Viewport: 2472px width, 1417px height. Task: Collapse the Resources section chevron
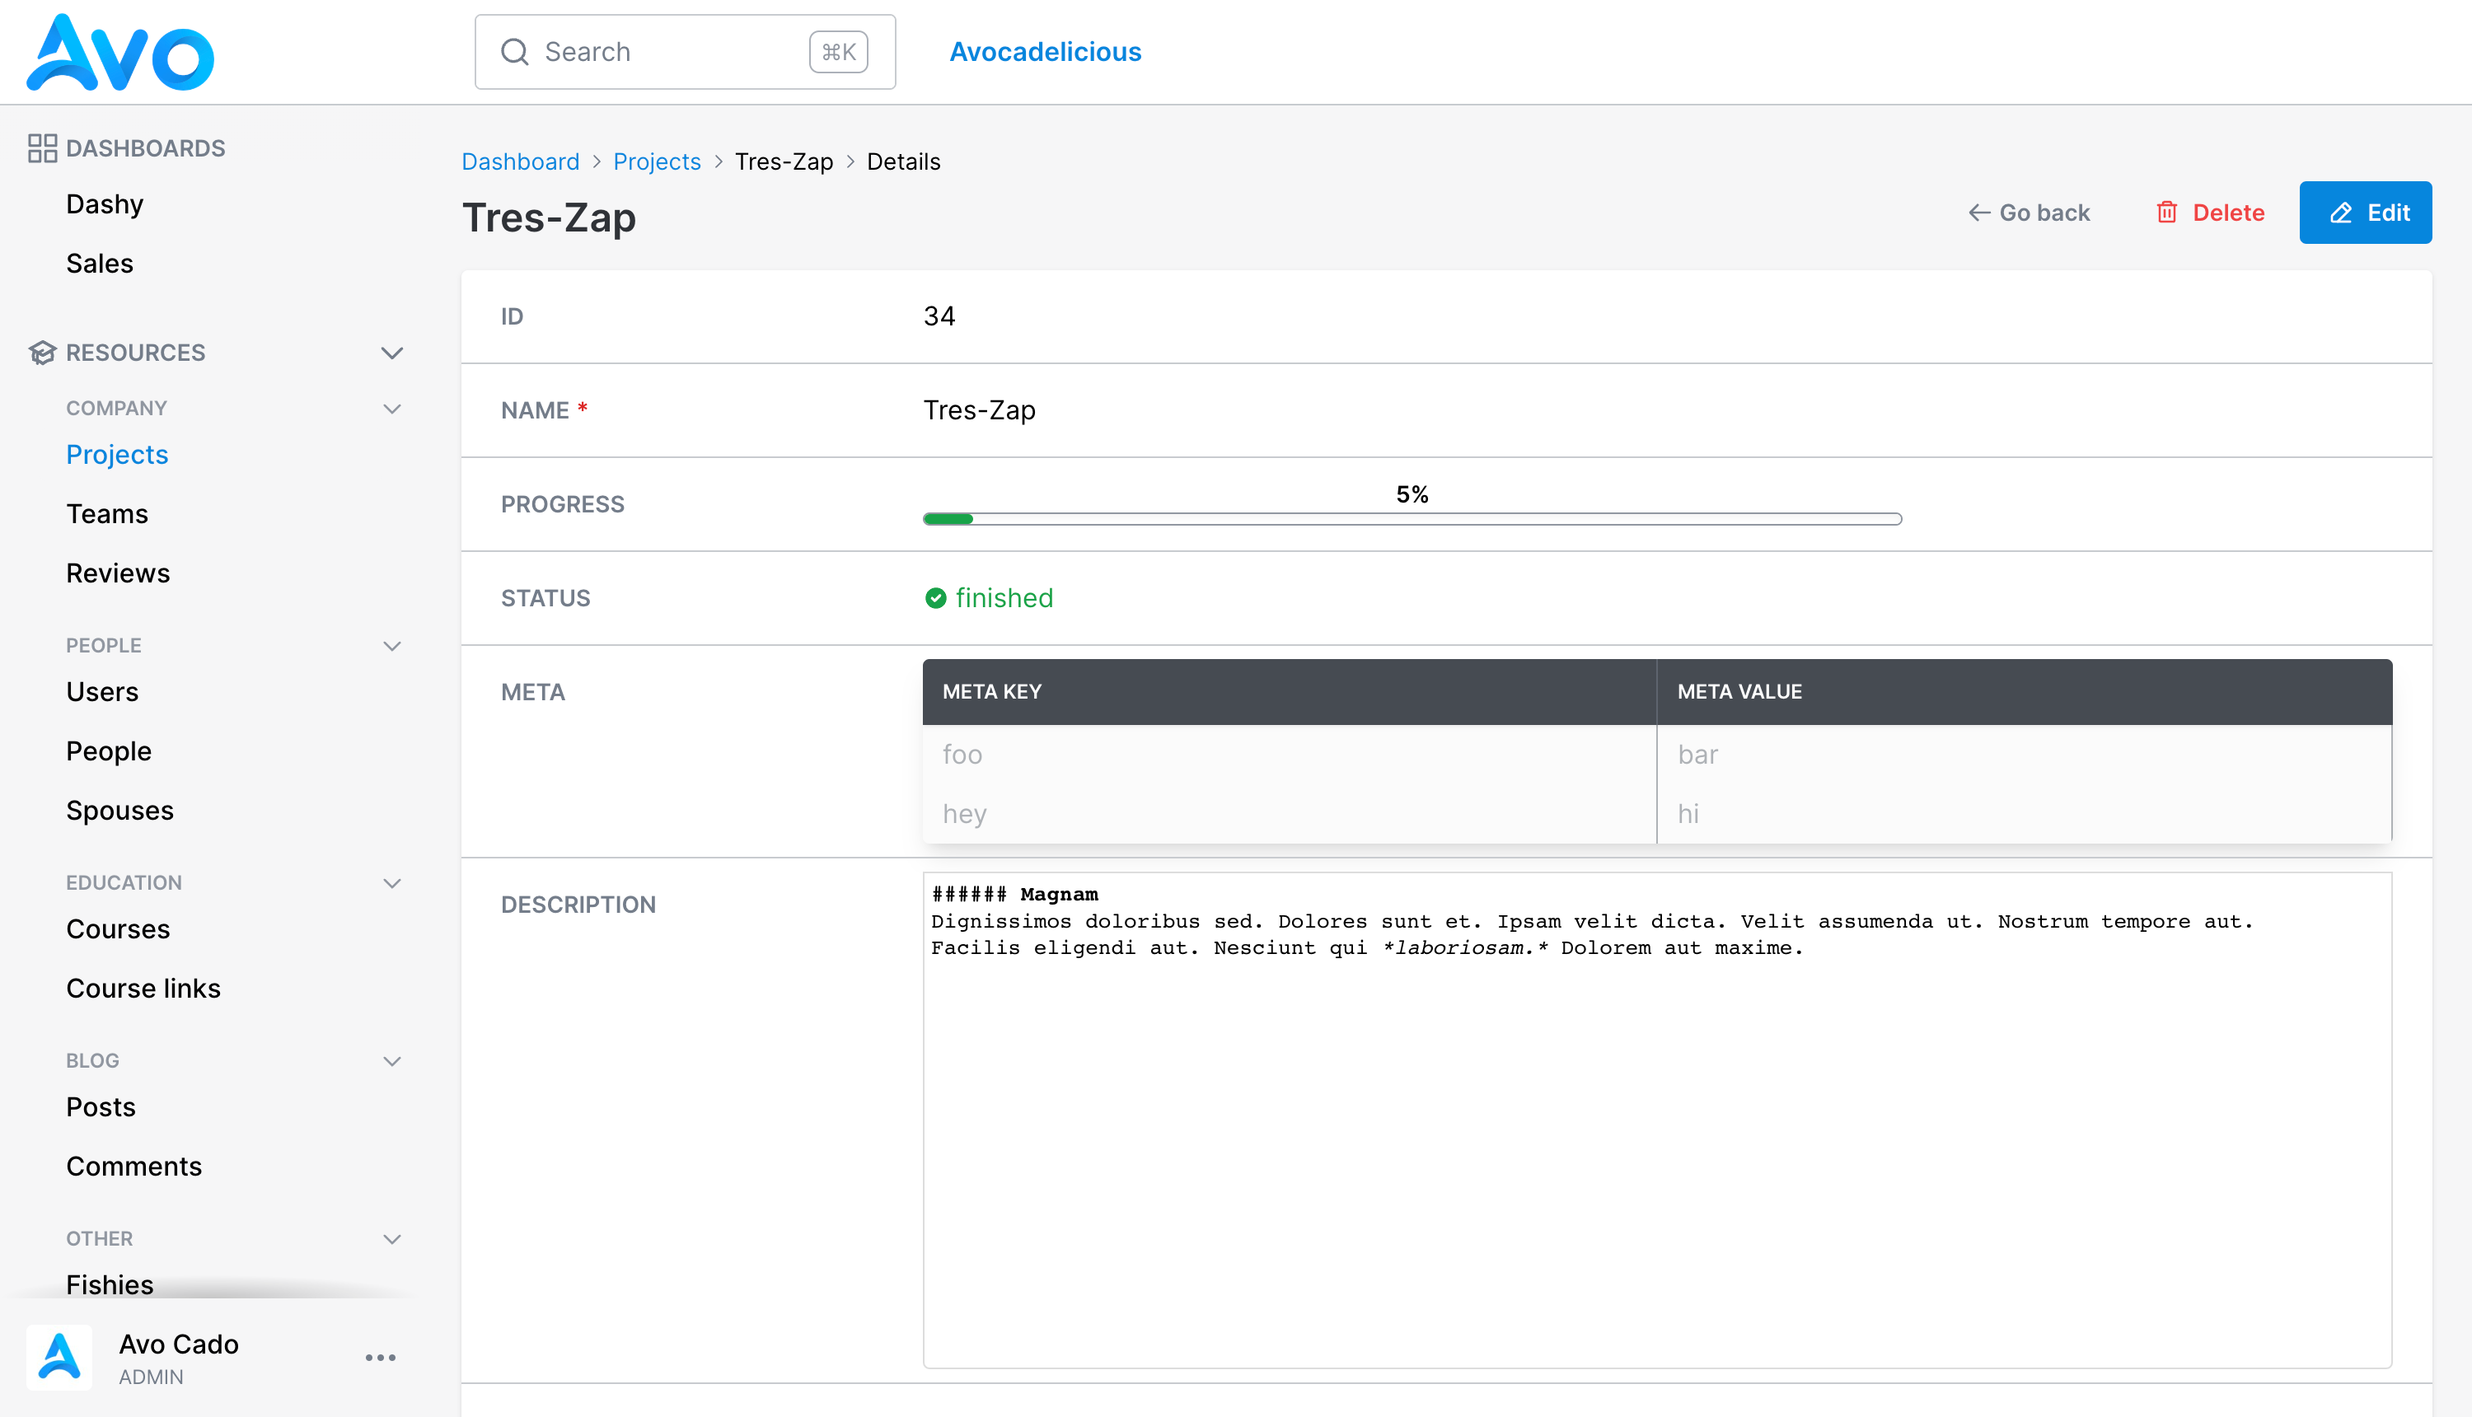pos(392,353)
